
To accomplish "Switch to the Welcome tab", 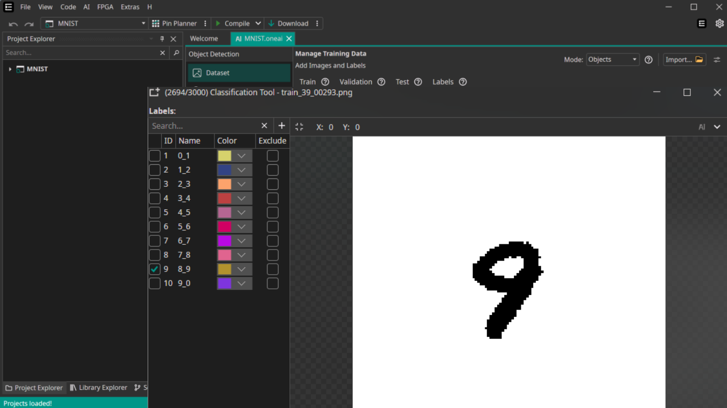I will [204, 39].
